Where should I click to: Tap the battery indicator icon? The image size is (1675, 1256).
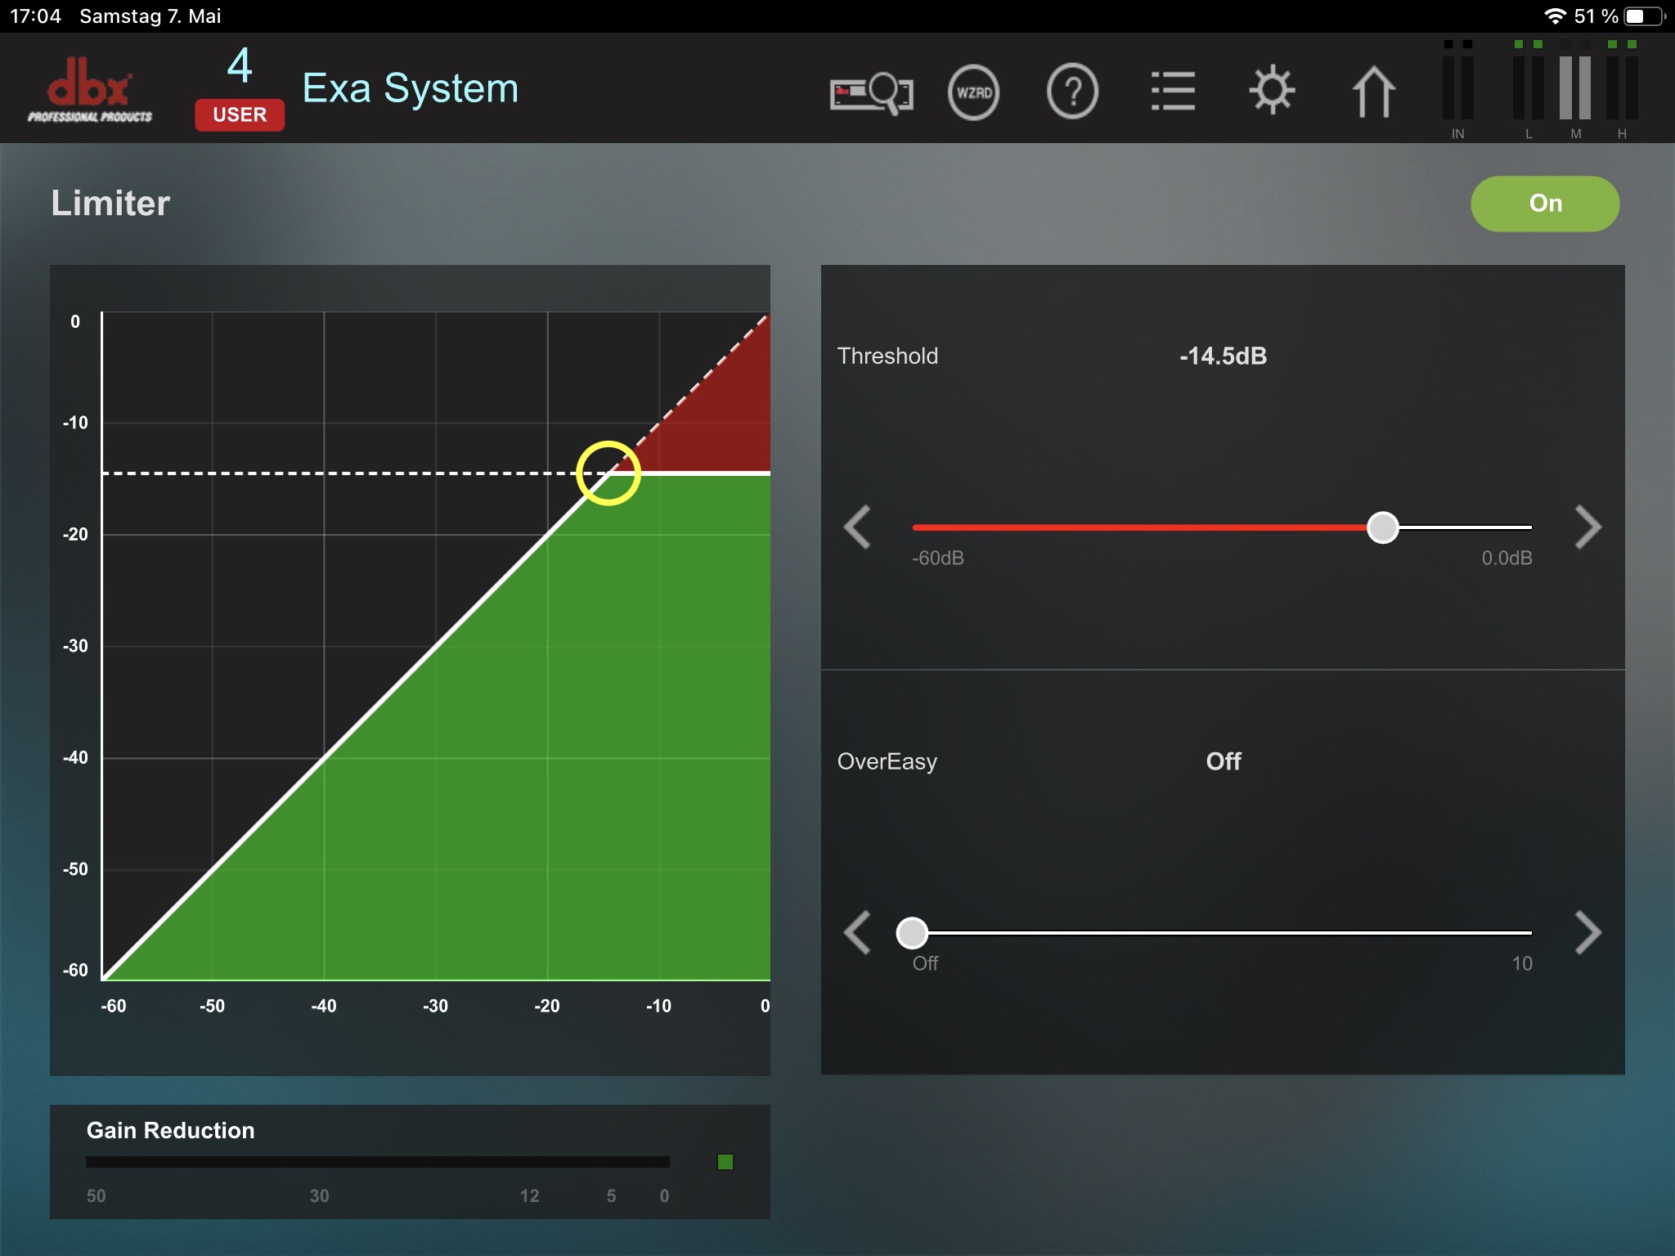1646,16
